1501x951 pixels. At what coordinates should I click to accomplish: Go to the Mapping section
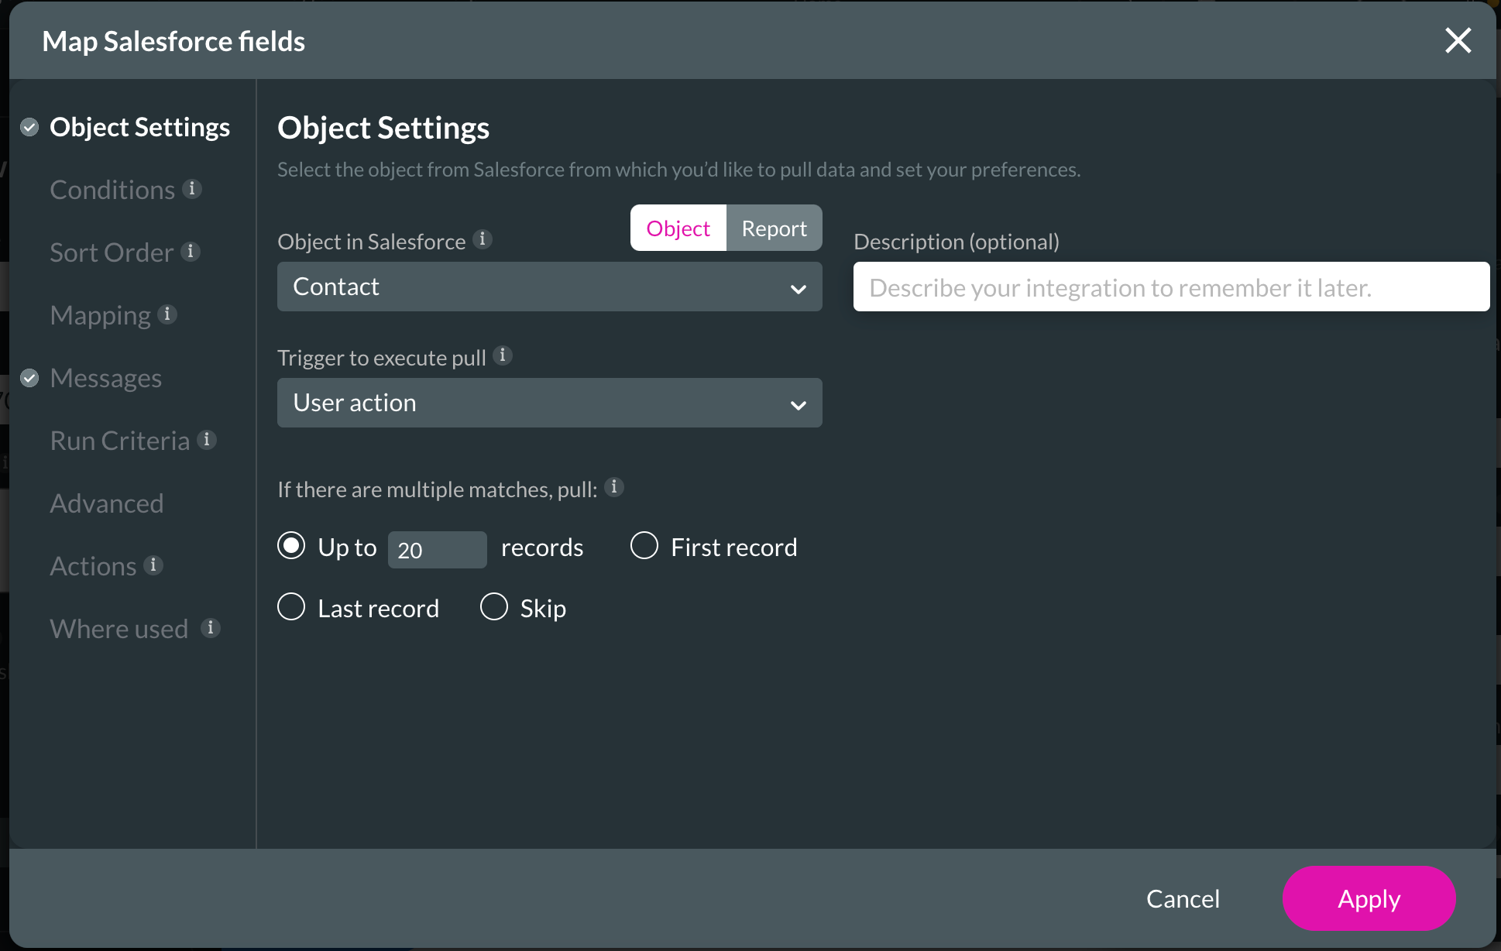point(101,315)
